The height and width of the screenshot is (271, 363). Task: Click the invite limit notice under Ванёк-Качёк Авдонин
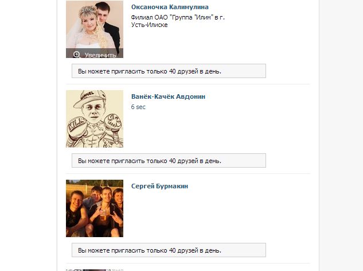169,160
